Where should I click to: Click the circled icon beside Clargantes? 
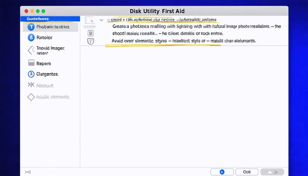[31, 74]
